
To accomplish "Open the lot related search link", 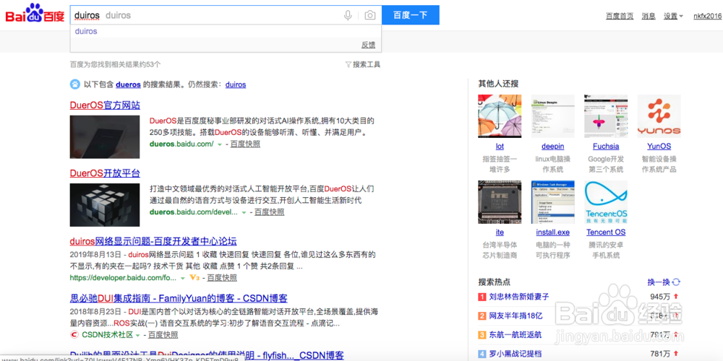I will 500,147.
